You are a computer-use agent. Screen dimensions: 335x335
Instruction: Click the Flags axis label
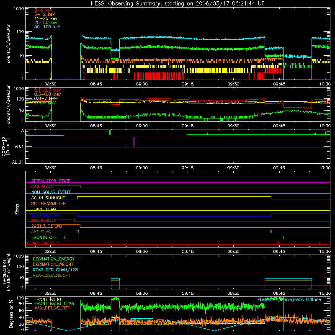coord(17,209)
